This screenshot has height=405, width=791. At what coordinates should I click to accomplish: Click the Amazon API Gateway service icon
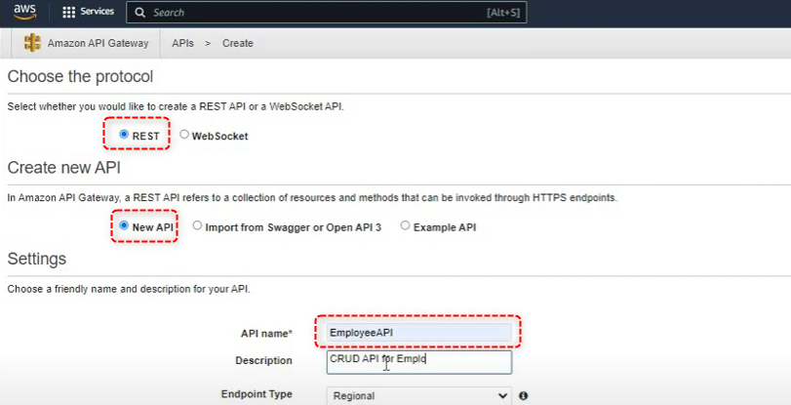[x=32, y=43]
